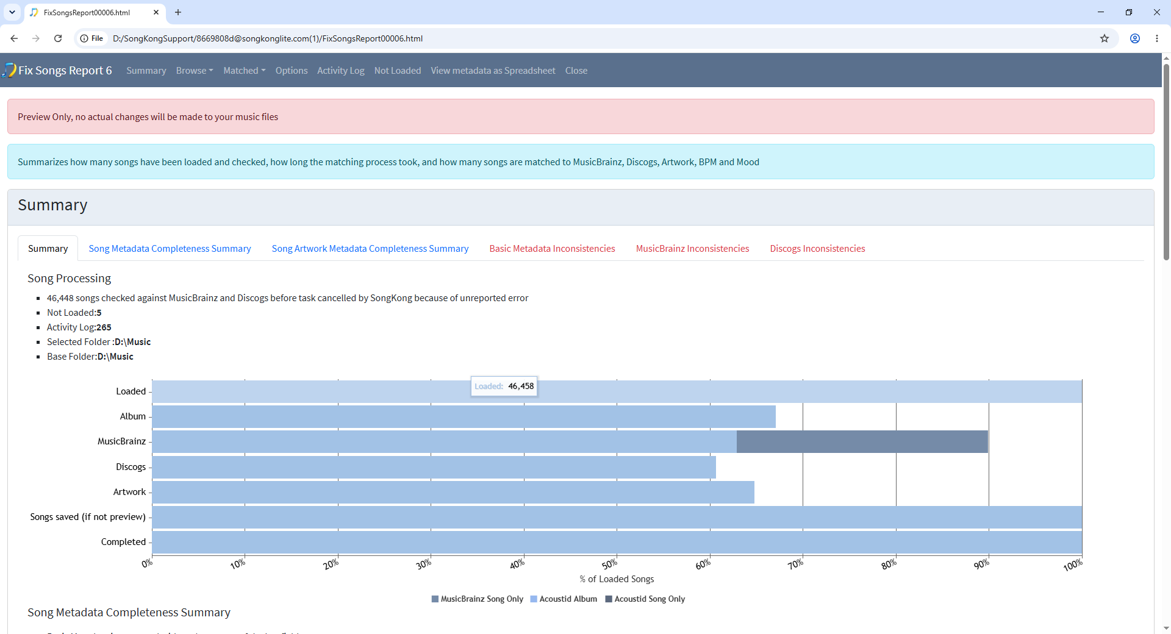1171x634 pixels.
Task: Click the '% of Loaded Songs' axis label
Action: pyautogui.click(x=617, y=579)
